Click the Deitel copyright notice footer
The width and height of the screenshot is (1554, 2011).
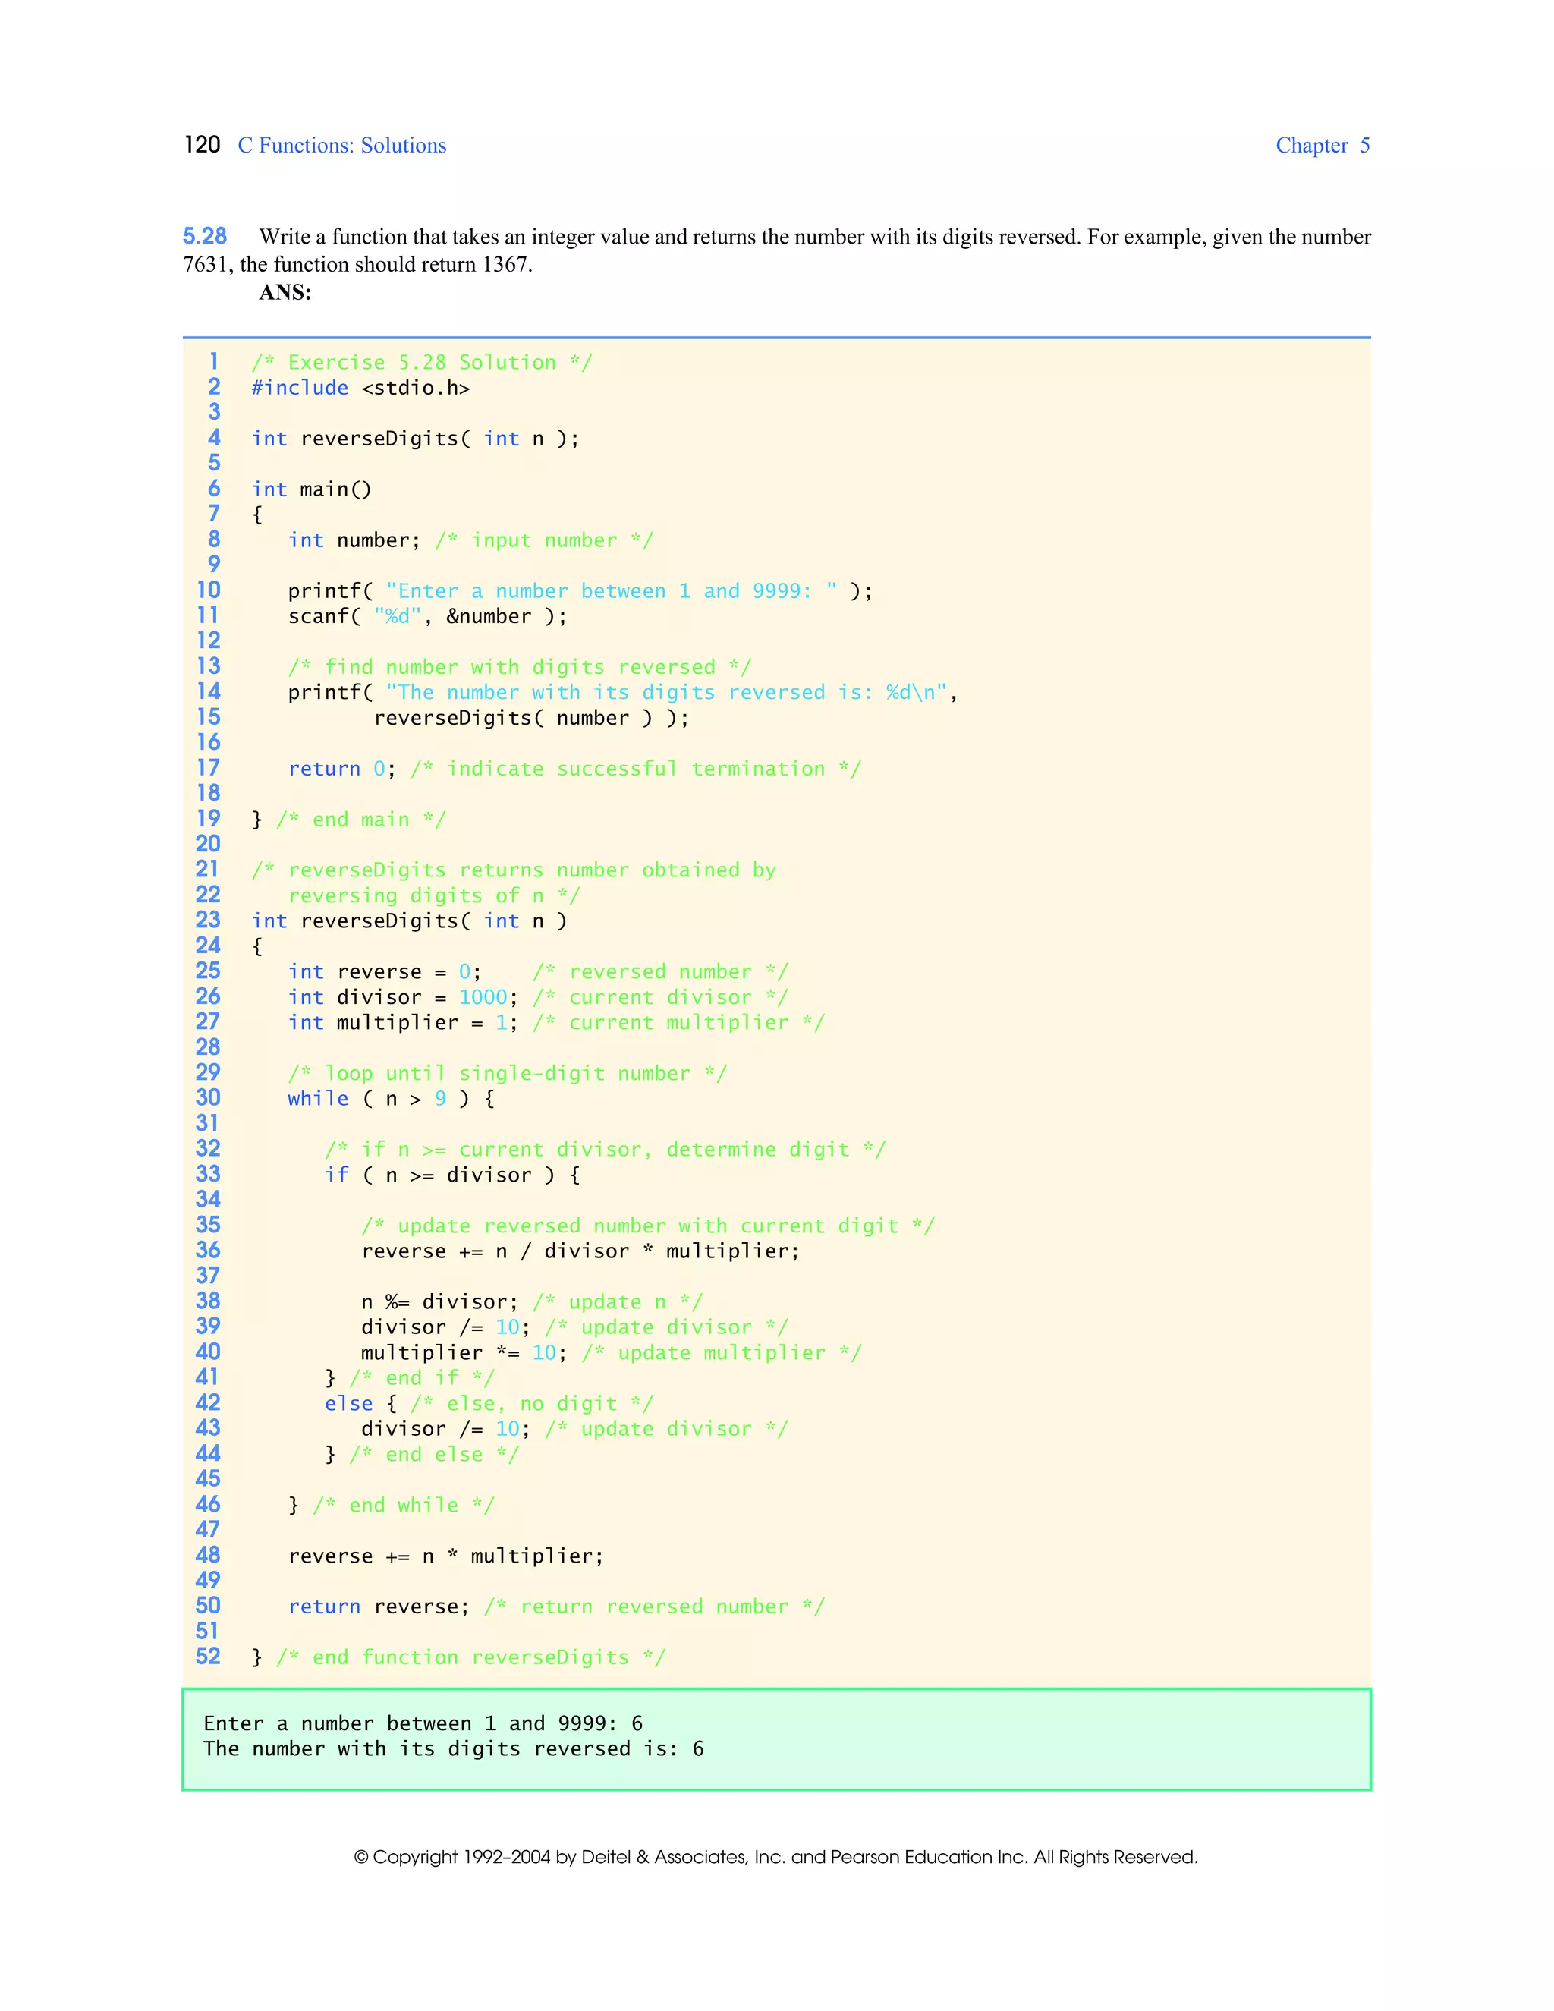coord(776,1857)
